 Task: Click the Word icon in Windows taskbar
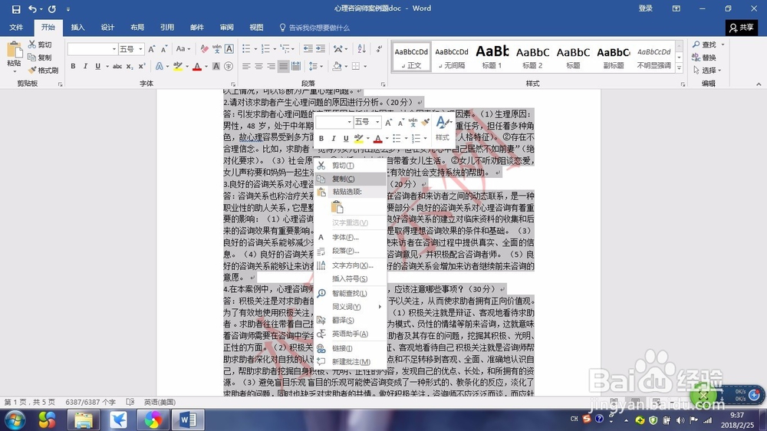tap(188, 419)
